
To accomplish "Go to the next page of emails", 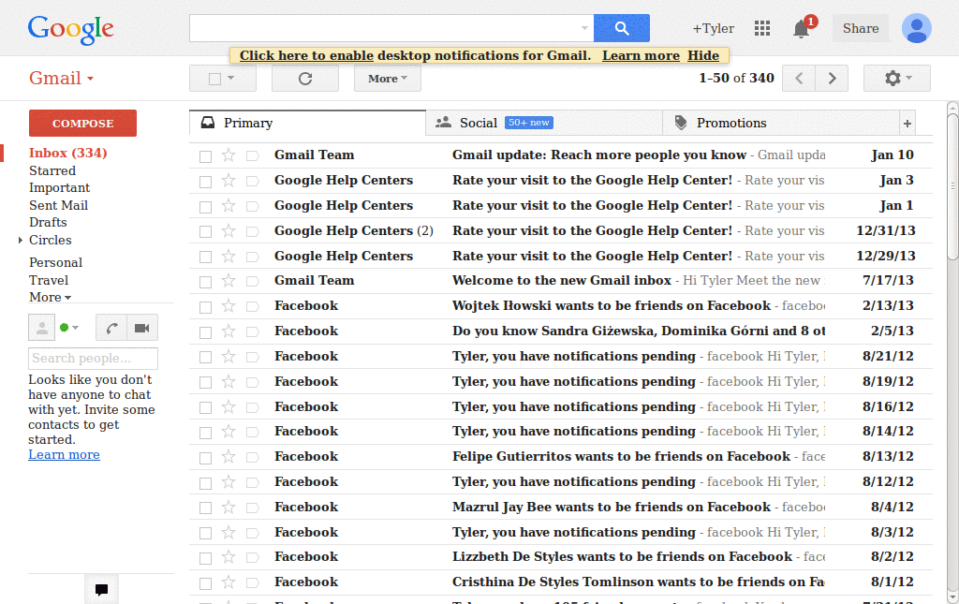I will (x=832, y=79).
